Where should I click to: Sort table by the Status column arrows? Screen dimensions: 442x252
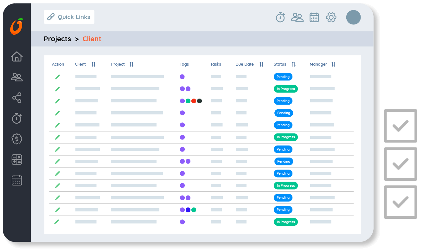tap(294, 64)
